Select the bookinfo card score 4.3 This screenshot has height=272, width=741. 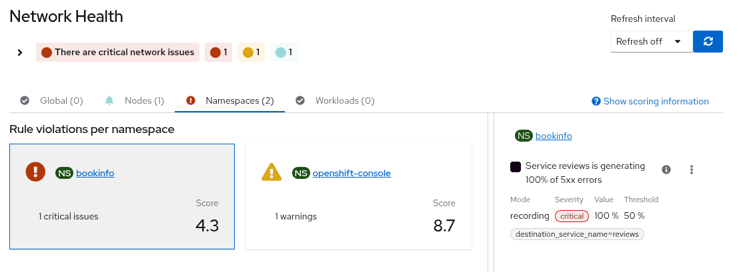coord(207,225)
